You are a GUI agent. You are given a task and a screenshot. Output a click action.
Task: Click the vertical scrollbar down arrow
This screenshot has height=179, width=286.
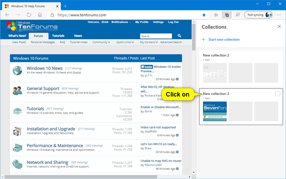tap(193, 172)
